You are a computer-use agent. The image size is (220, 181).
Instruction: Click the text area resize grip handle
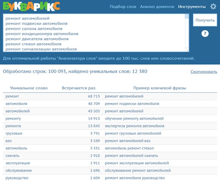(188, 50)
